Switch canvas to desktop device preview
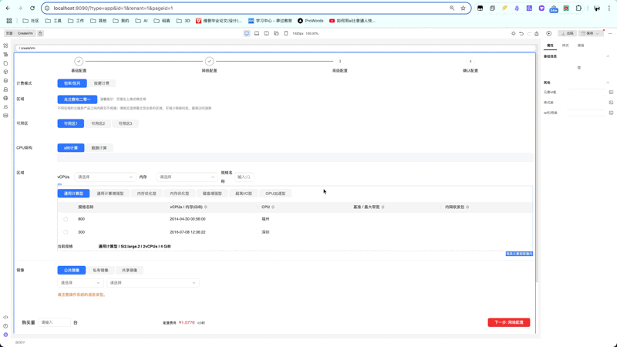Viewport: 617px width, 347px height. pyautogui.click(x=247, y=33)
